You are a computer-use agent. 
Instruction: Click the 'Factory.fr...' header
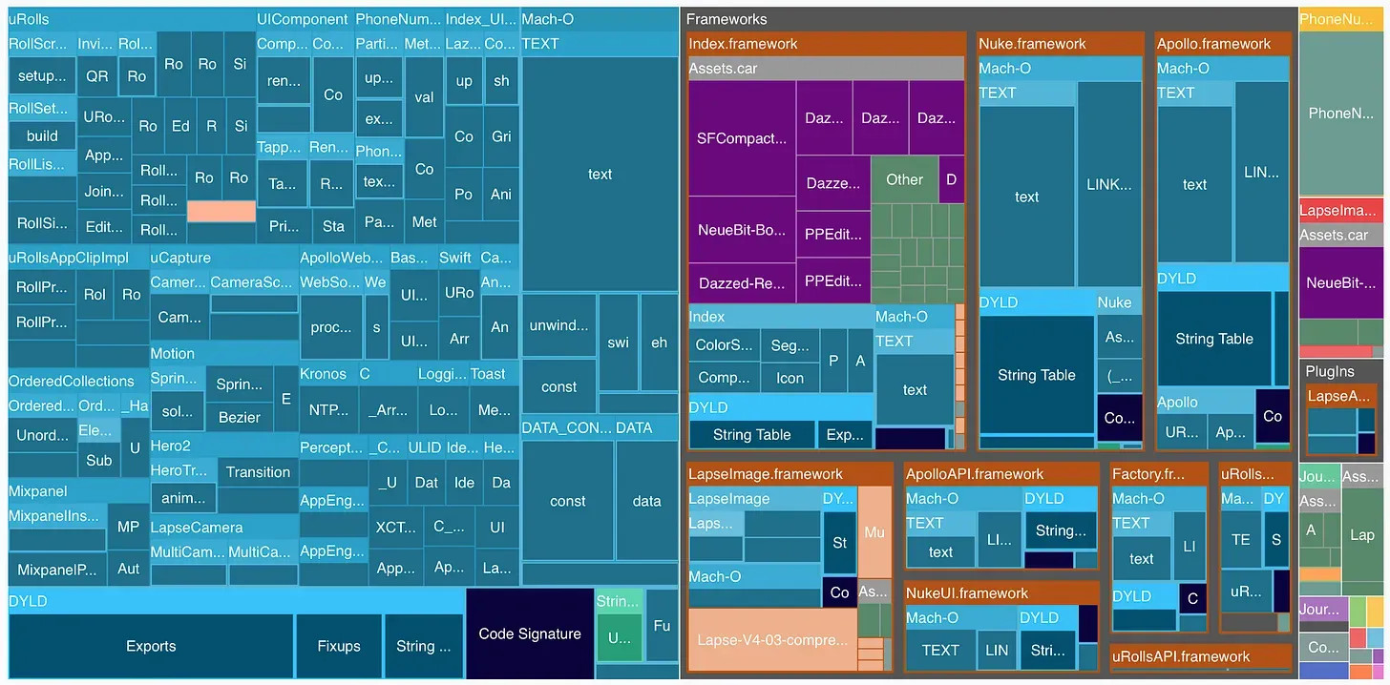(x=1159, y=474)
